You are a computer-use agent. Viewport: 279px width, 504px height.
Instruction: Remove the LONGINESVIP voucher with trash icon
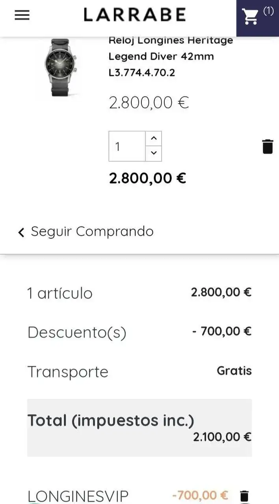[x=244, y=496]
